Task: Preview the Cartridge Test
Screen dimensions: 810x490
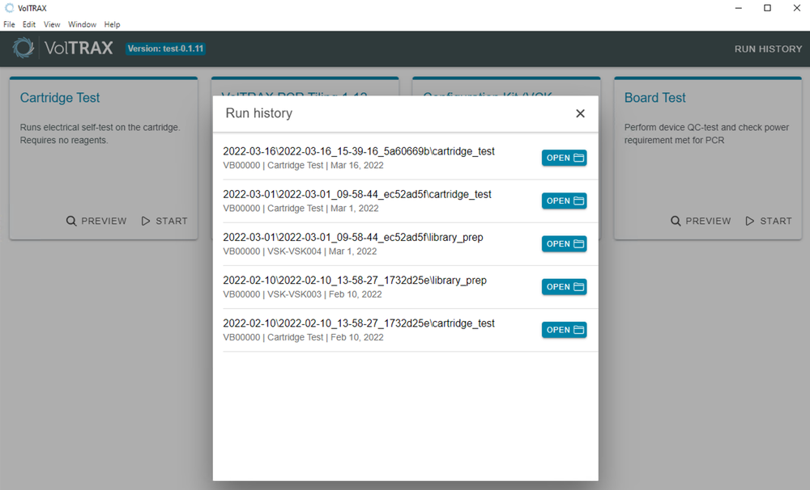Action: (x=96, y=221)
